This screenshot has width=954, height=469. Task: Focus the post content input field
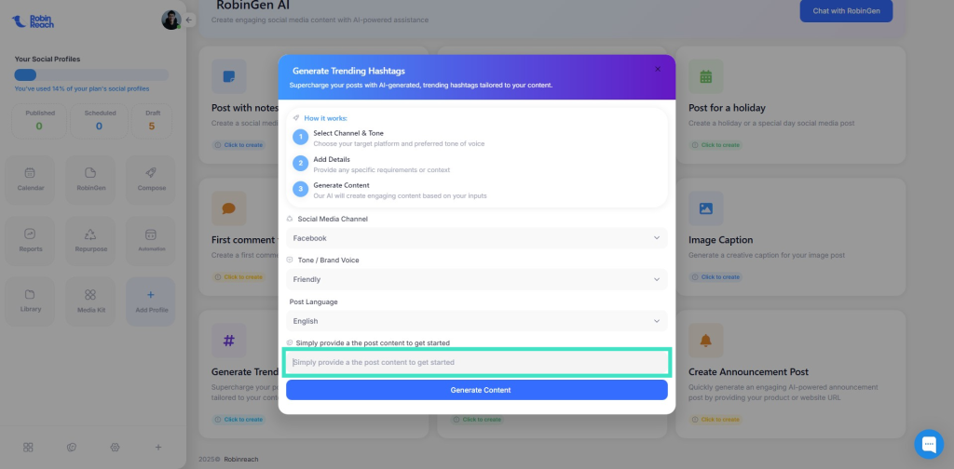[476, 362]
